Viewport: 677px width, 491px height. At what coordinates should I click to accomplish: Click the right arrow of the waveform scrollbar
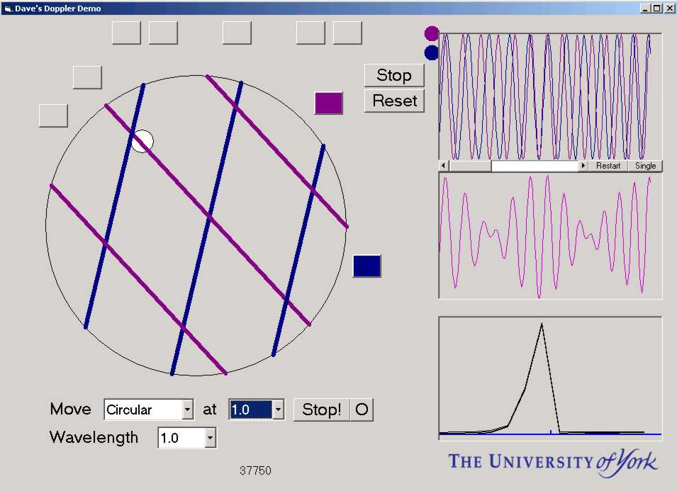point(583,166)
